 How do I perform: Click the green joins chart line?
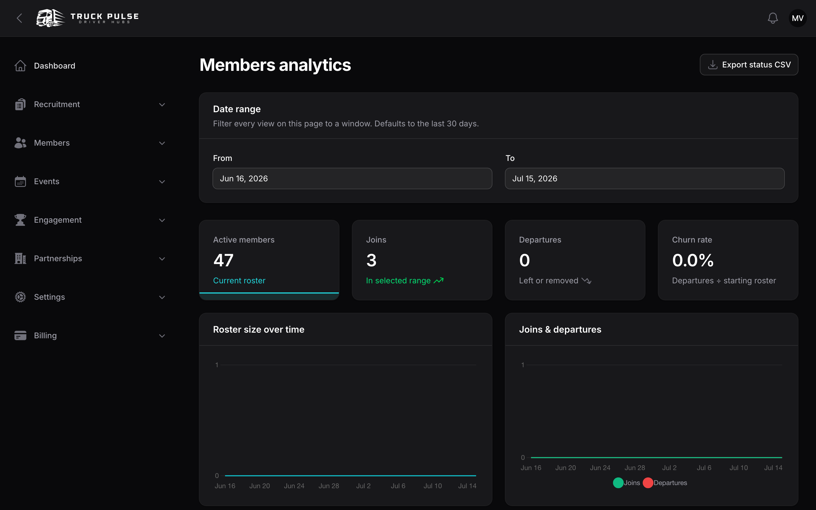point(656,457)
